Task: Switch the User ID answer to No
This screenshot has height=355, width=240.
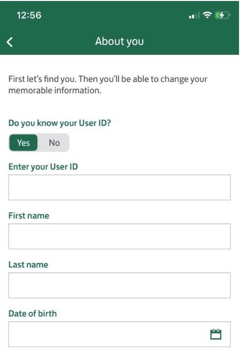Action: tap(54, 142)
